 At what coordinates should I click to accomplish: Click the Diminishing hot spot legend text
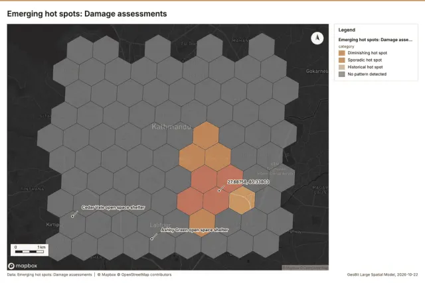point(367,53)
